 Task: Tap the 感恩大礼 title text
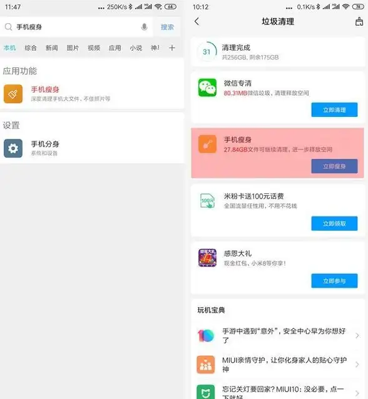point(238,253)
